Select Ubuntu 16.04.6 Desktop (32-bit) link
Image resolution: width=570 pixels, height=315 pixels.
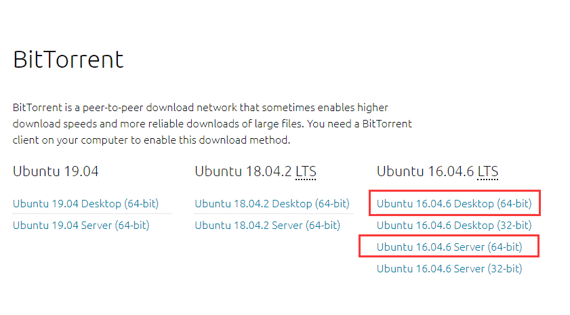coord(454,226)
